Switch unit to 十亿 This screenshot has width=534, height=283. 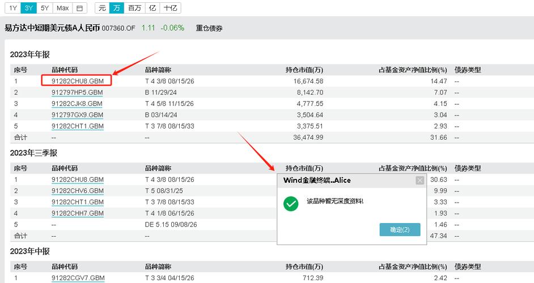(170, 8)
